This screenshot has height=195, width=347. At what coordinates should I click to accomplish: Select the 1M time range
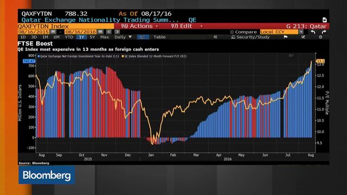[45, 37]
